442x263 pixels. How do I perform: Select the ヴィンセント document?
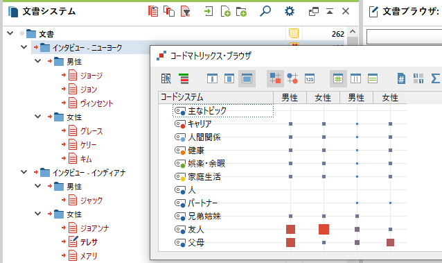click(x=97, y=103)
